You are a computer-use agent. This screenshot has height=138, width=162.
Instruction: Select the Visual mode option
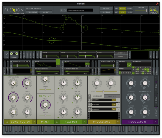pyautogui.click(x=130, y=8)
